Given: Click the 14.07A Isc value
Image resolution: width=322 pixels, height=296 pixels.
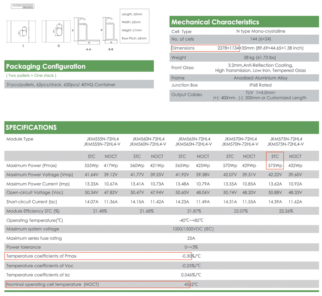Looking at the screenshot, I should (92, 202).
